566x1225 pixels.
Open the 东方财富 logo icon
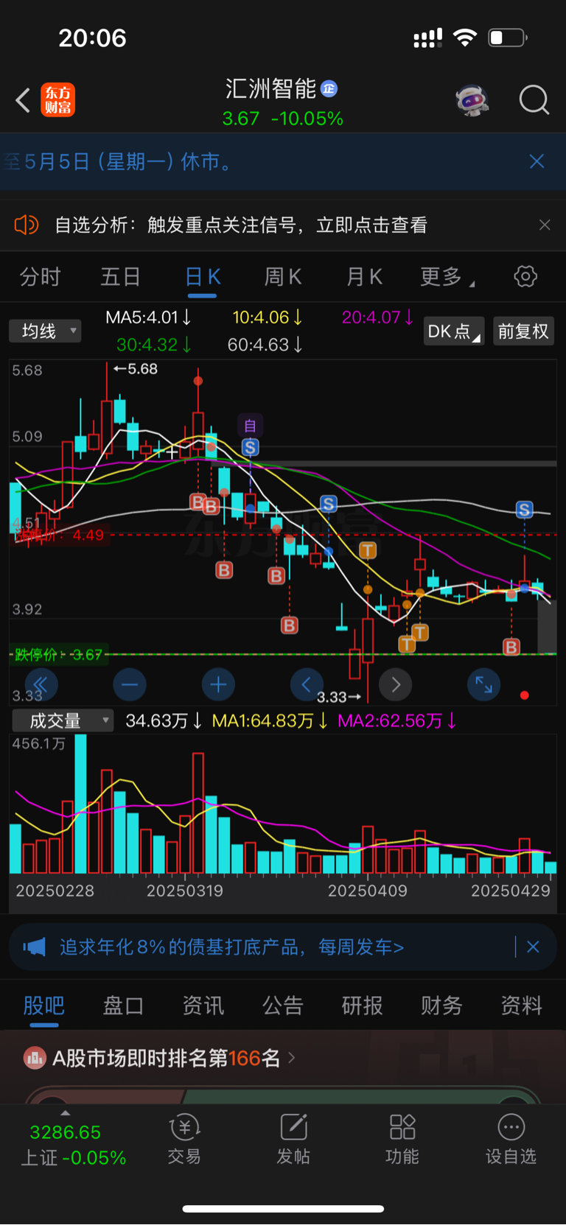pos(58,100)
